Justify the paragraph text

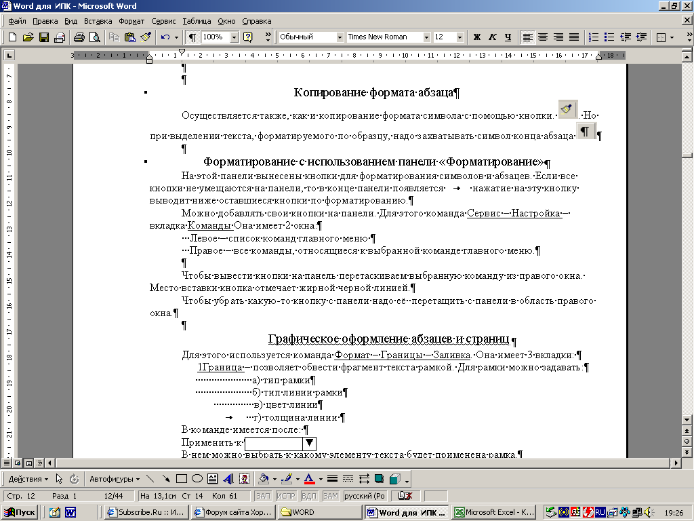[x=573, y=37]
